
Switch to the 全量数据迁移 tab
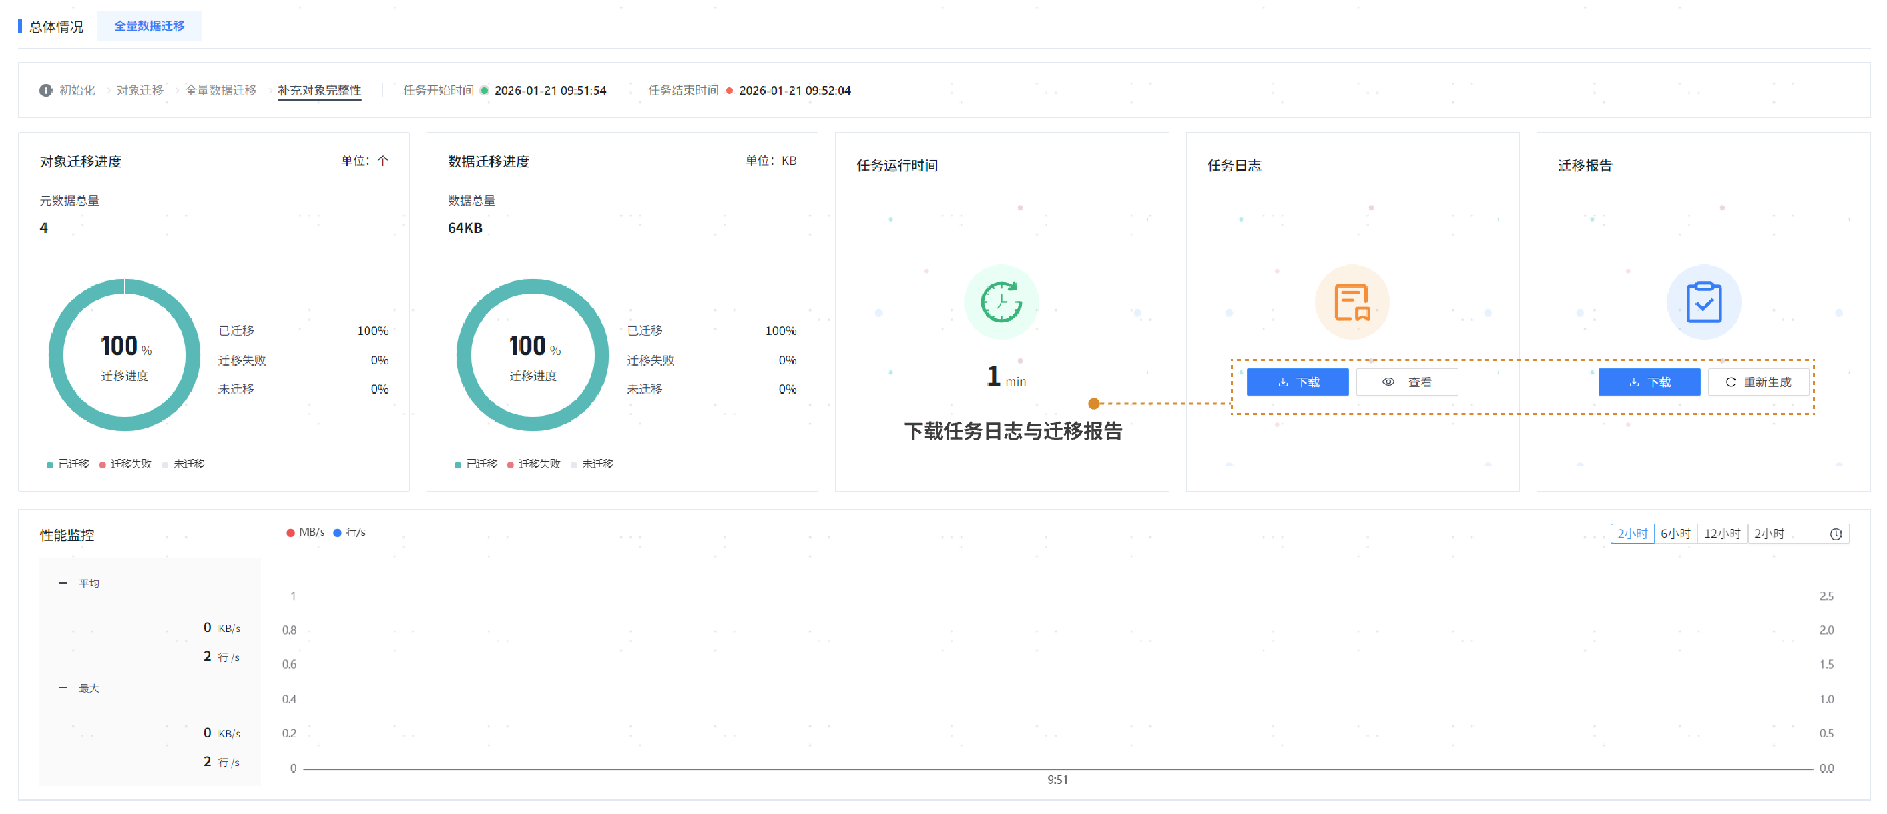[x=149, y=25]
